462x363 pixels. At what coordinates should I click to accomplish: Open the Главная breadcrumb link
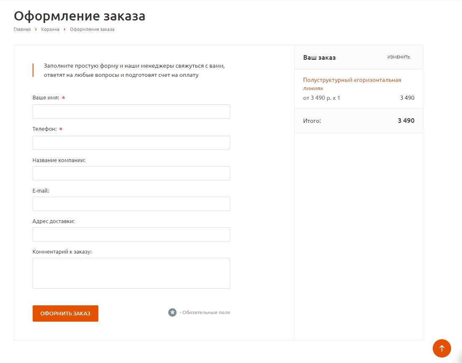[22, 29]
